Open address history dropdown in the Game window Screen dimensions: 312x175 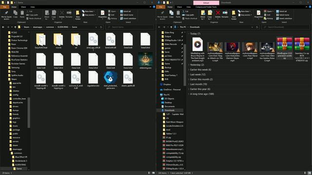(x=97, y=27)
